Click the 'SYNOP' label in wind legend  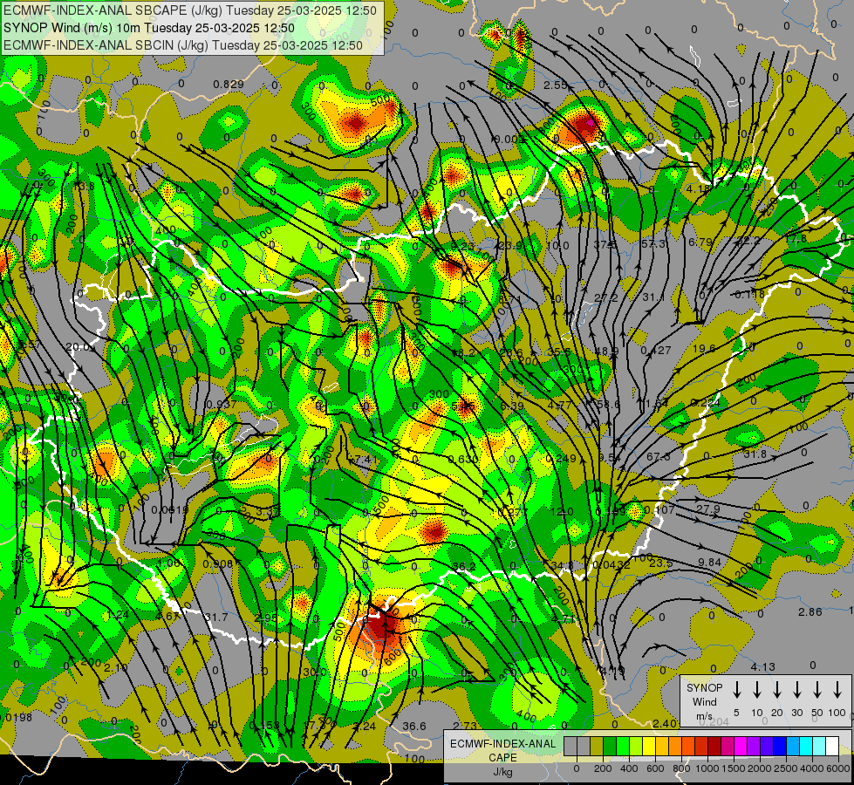click(705, 688)
